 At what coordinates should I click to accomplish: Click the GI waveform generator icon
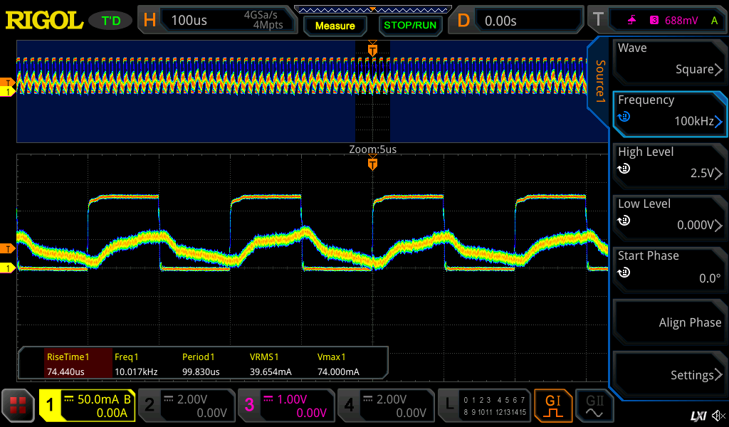point(553,406)
